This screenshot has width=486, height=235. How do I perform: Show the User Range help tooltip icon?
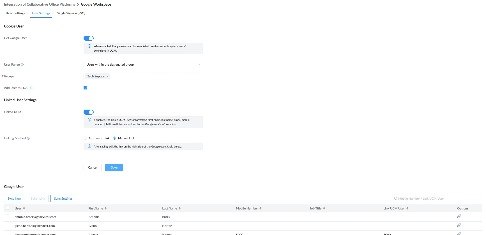pos(22,64)
